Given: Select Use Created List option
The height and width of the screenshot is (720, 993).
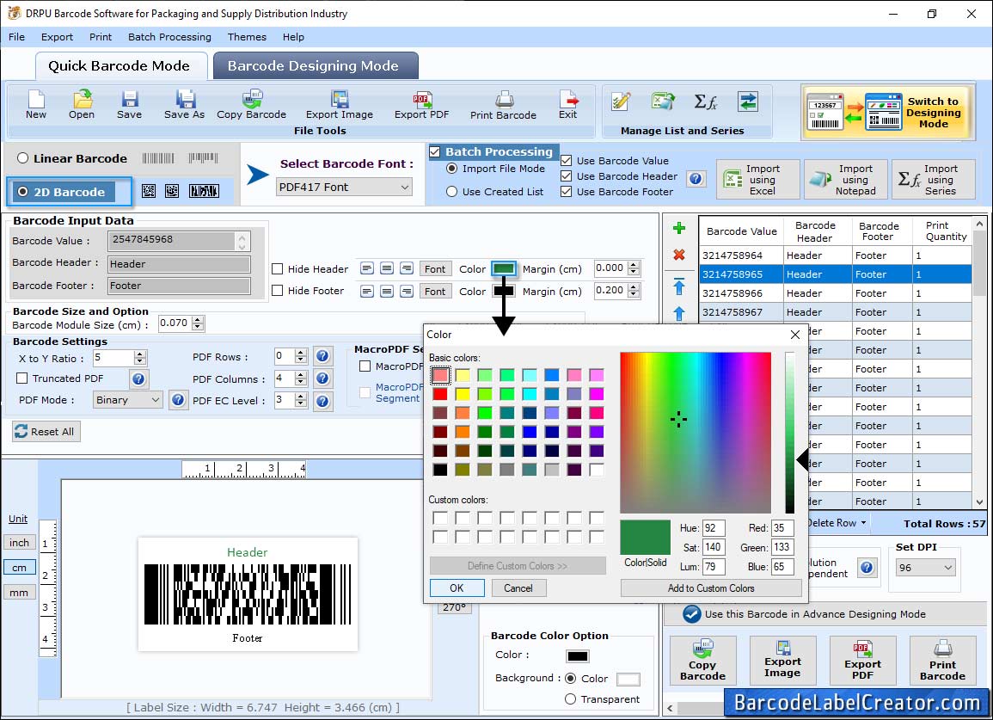Looking at the screenshot, I should pyautogui.click(x=451, y=192).
